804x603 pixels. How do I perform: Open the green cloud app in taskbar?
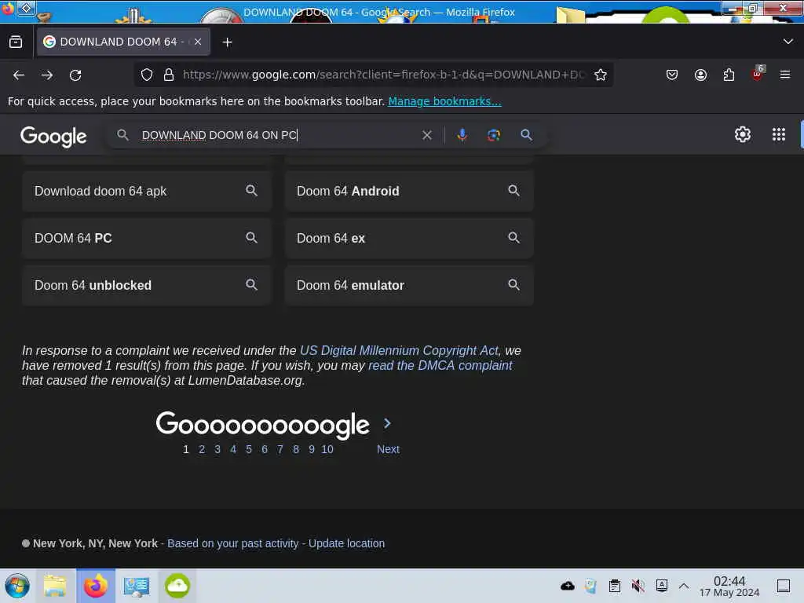(x=177, y=586)
